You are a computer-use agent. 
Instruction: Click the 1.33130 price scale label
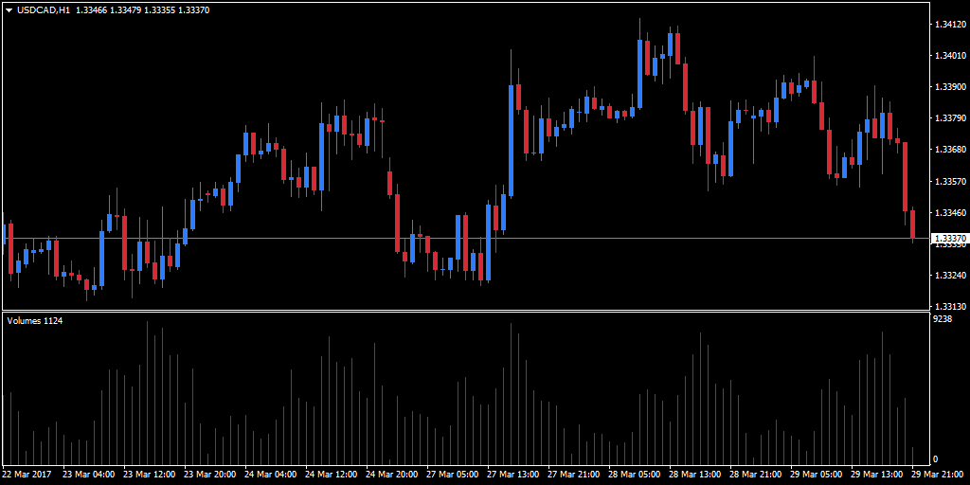pyautogui.click(x=950, y=307)
